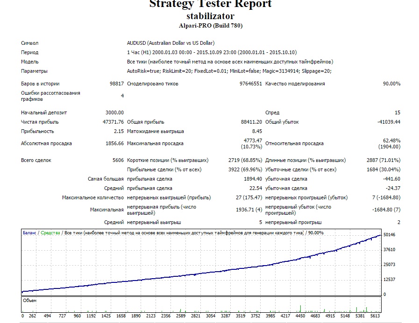Click the "Ошибки рассогласования графиков" label

coord(50,96)
